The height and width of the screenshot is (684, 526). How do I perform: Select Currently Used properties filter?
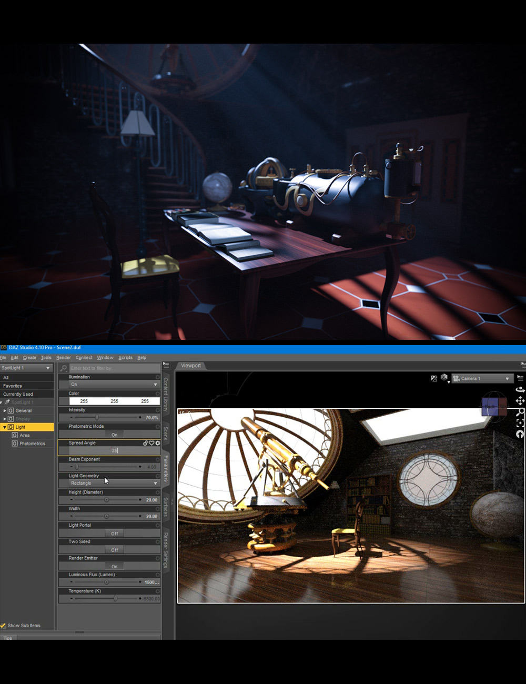click(x=27, y=394)
